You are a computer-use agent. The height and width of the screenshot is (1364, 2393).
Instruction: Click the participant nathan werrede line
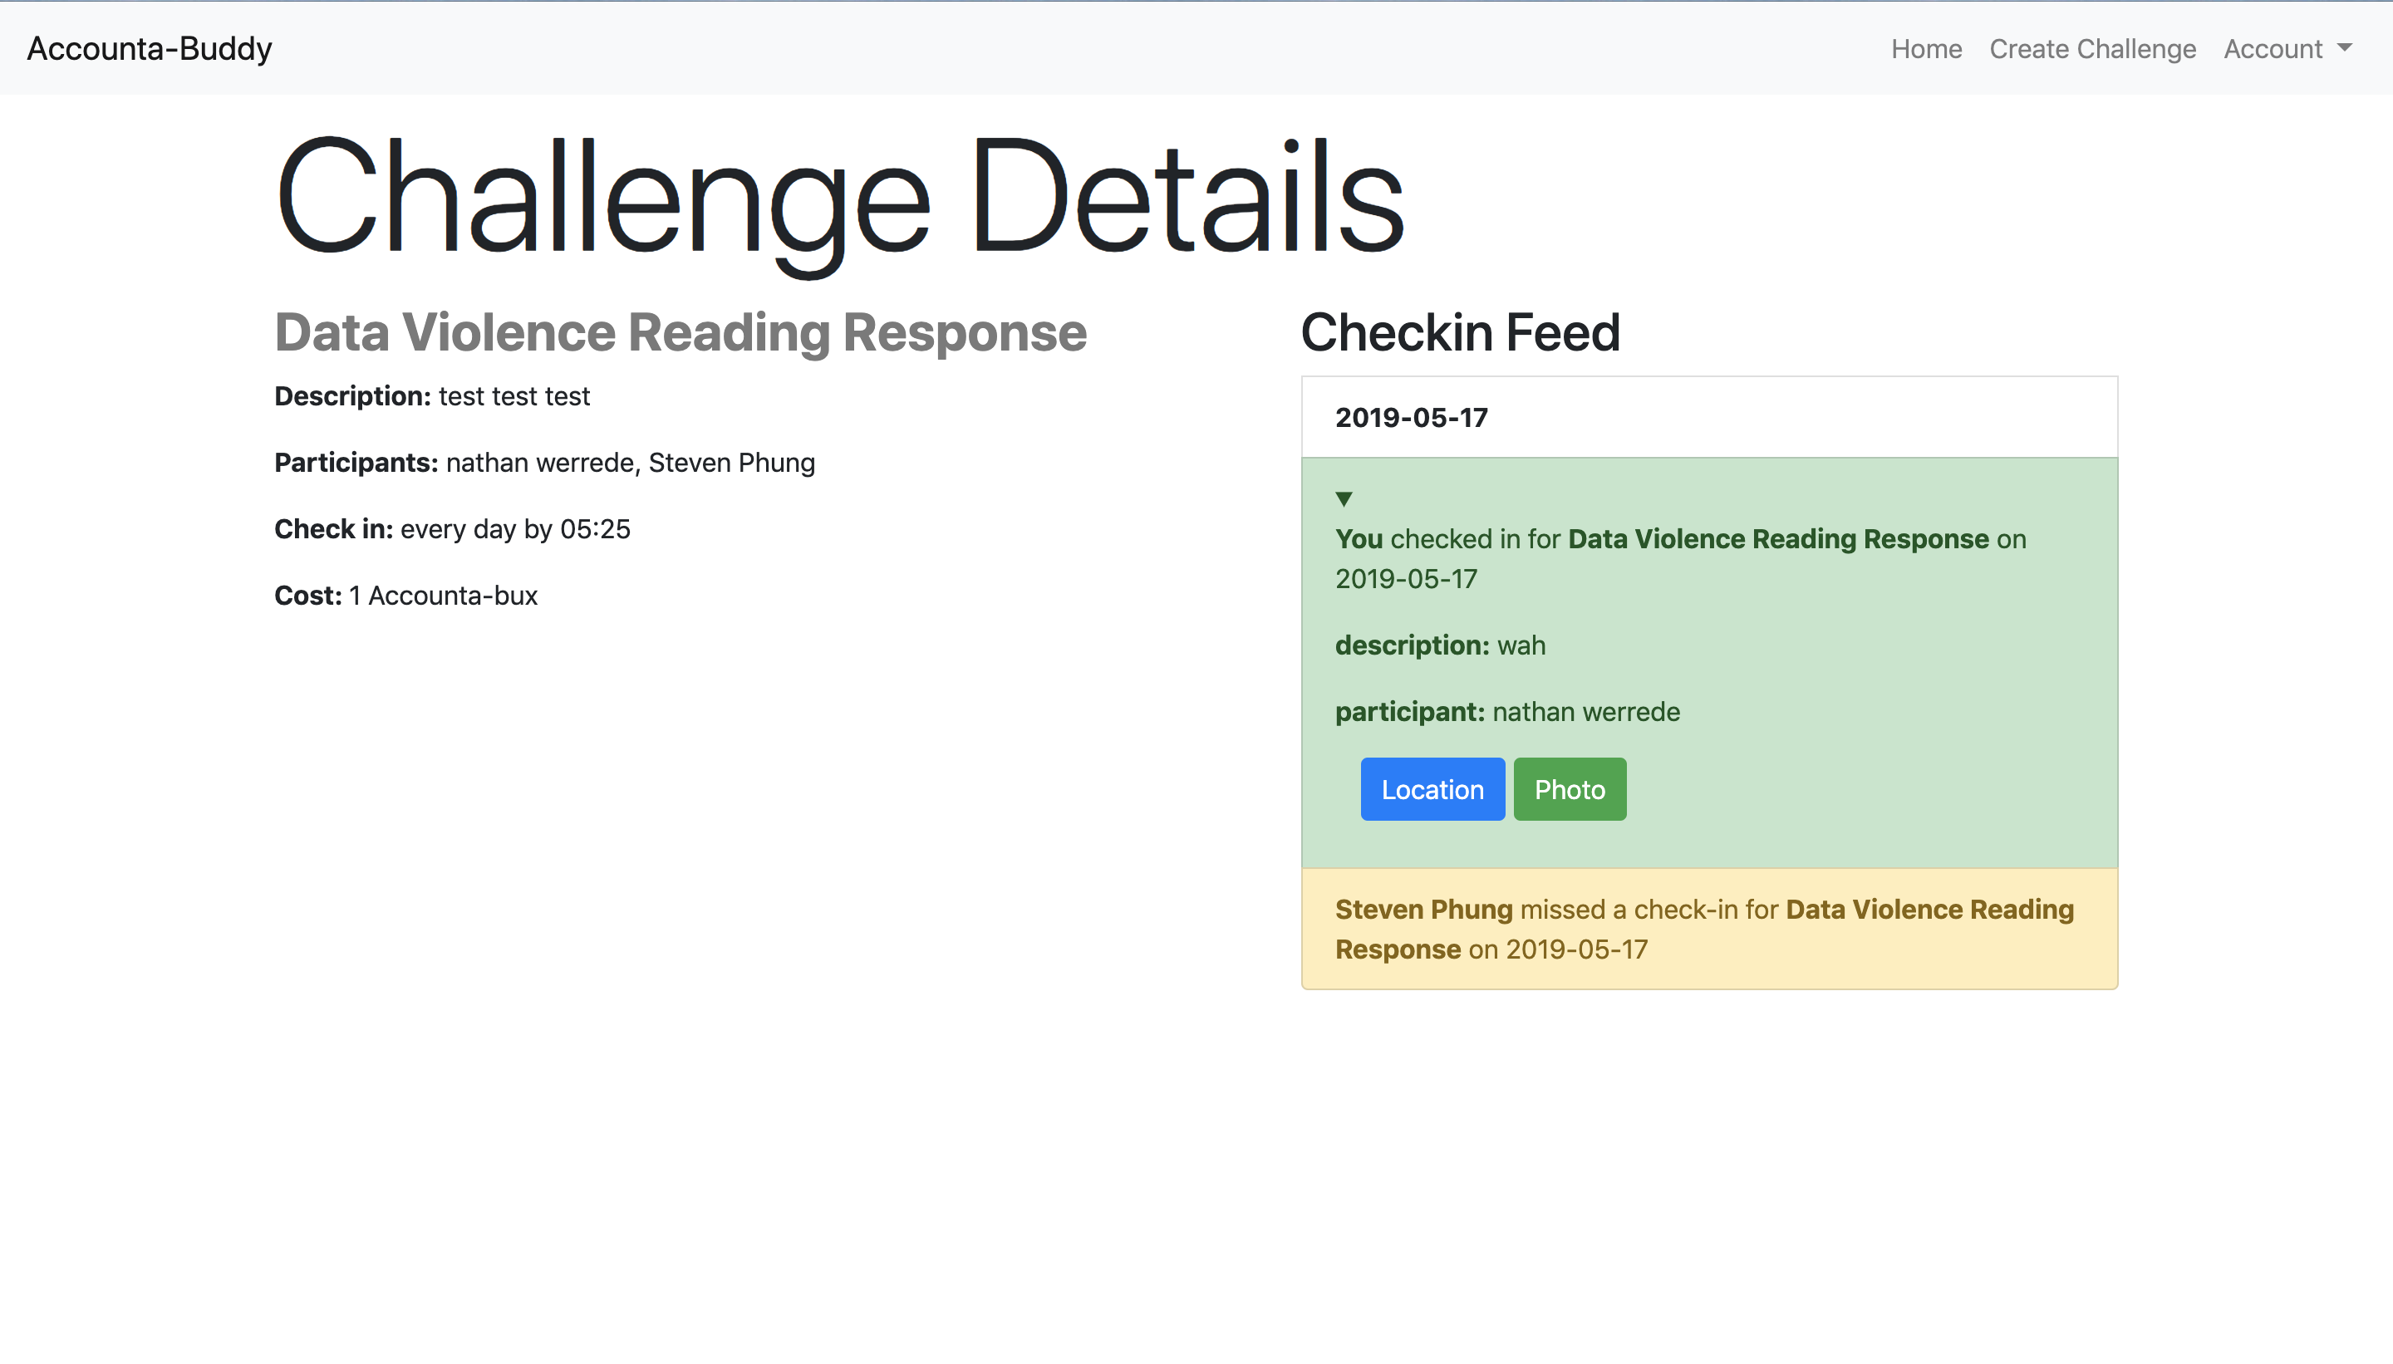pyautogui.click(x=1507, y=712)
